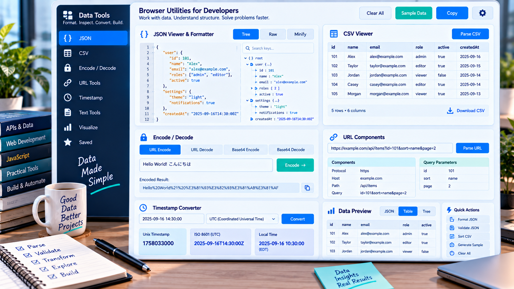
Task: Click the Validate JSON quick action icon
Action: [x=452, y=228]
